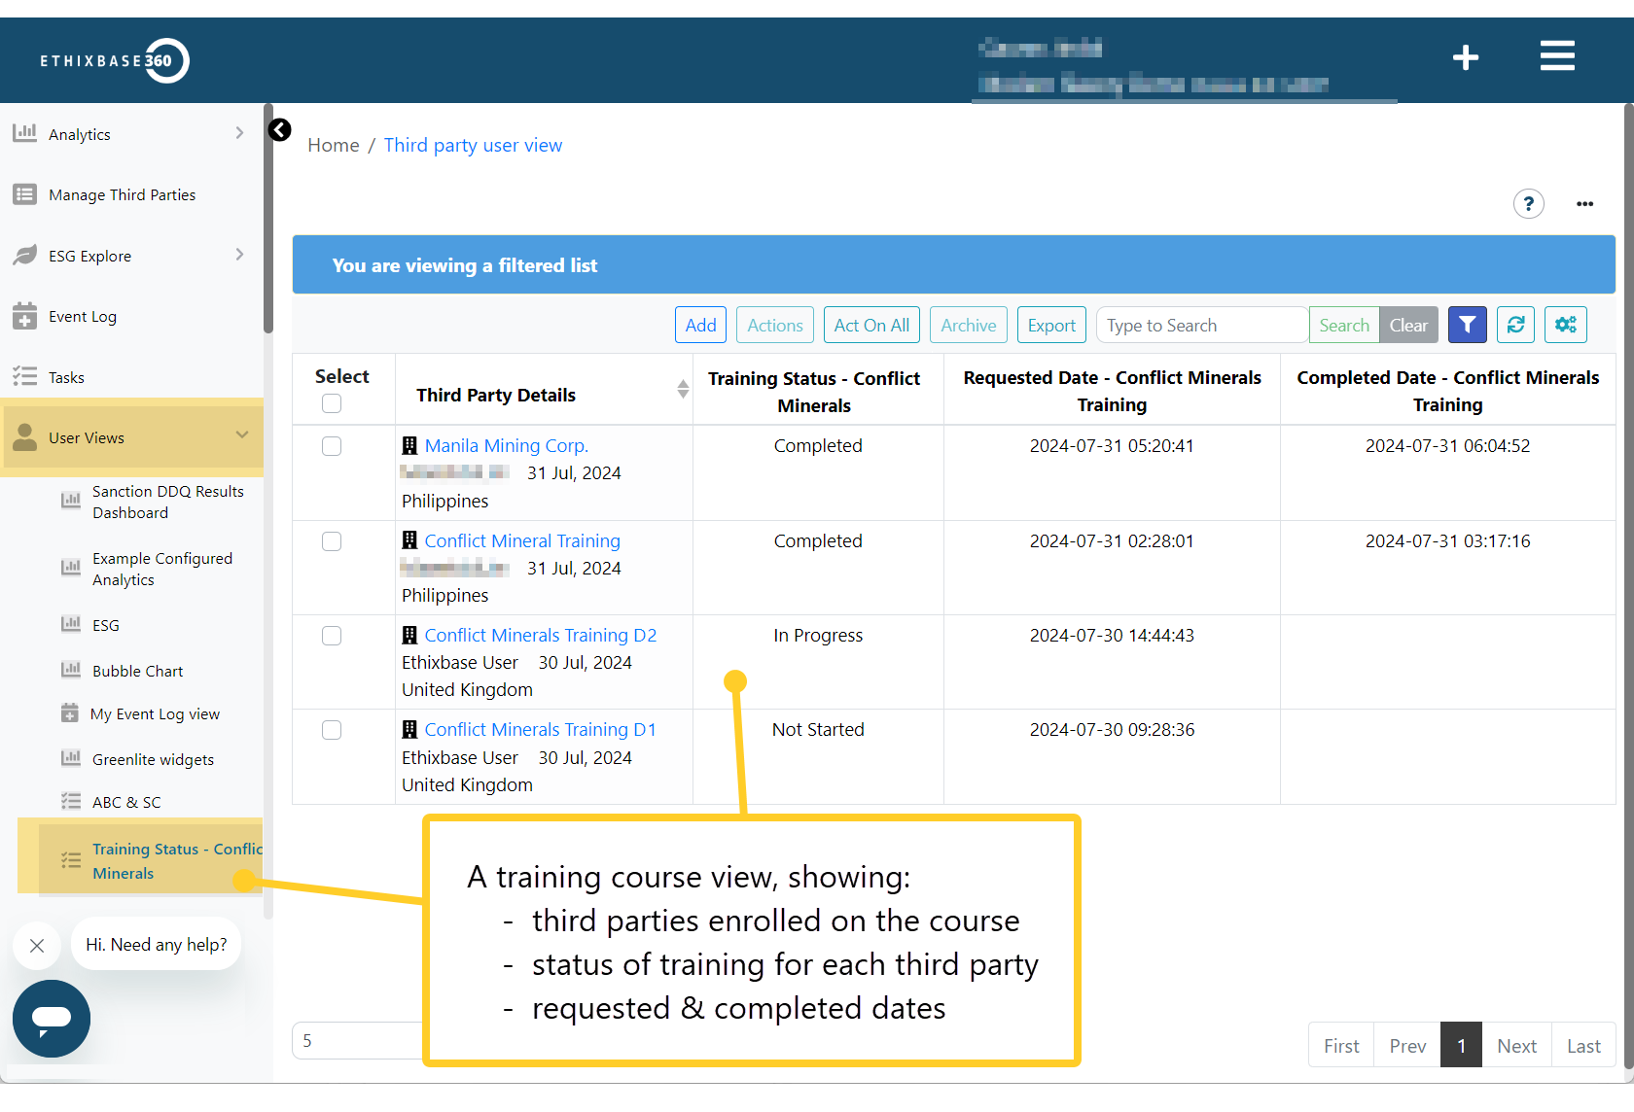
Task: Check the Conflict Minerals Training D2 row checkbox
Action: point(332,636)
